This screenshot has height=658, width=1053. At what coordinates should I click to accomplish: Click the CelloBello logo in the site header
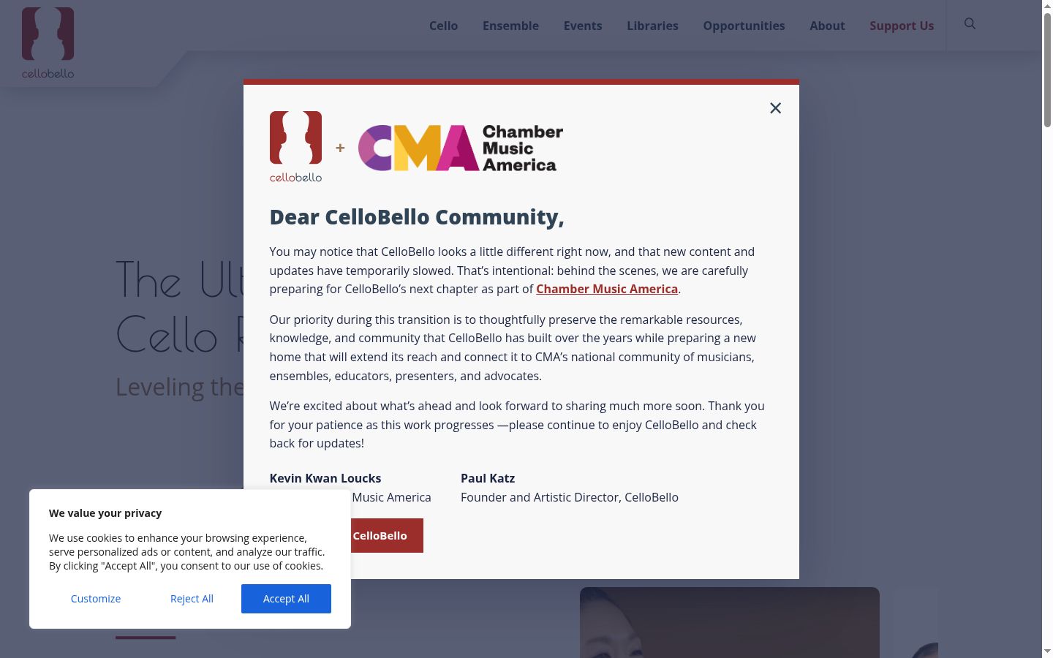coord(48,43)
